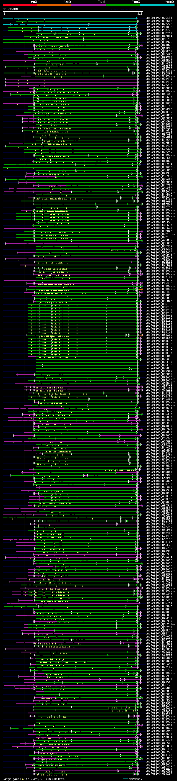The height and width of the screenshot is (781, 177).
Task: Select the UniRef100_Q9FIQ2 label
Action: pos(158,386)
